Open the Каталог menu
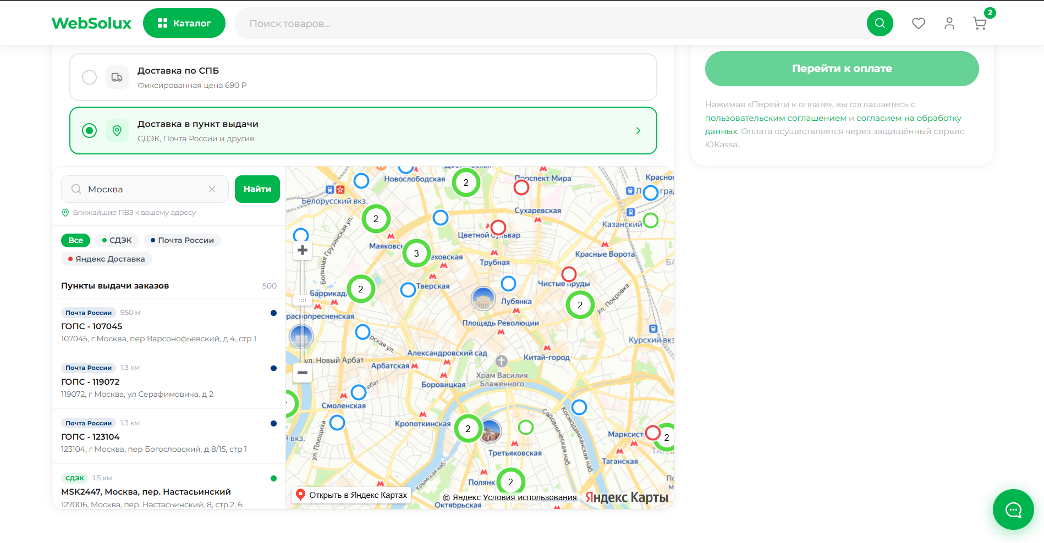Image resolution: width=1044 pixels, height=543 pixels. 184,23
